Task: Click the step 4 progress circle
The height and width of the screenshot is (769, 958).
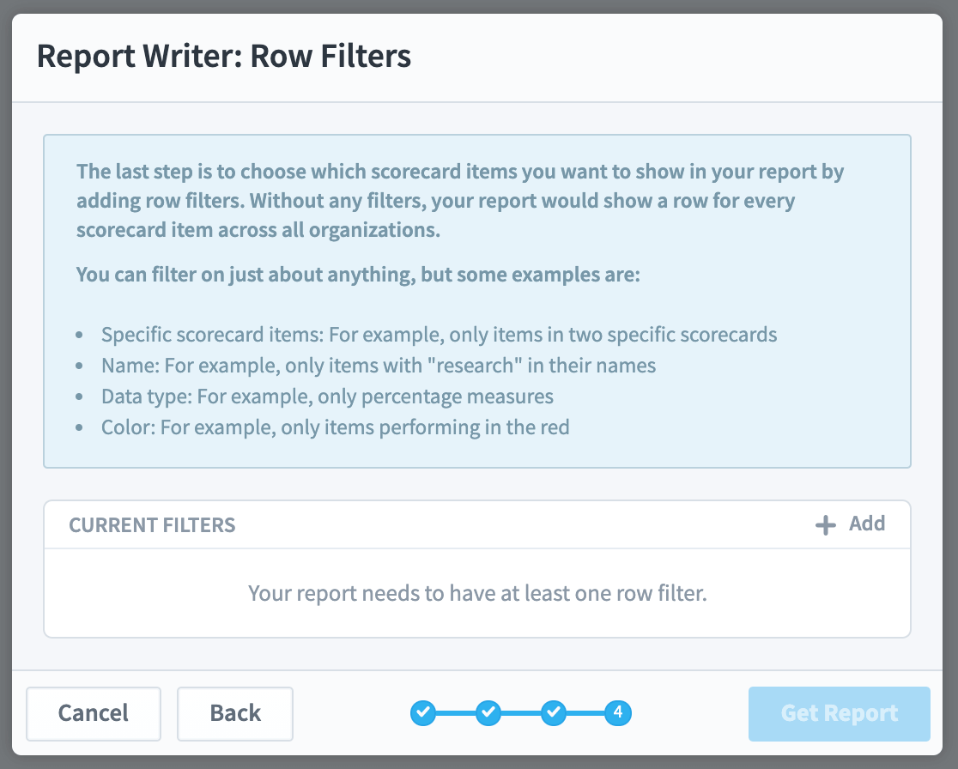Action: 618,713
